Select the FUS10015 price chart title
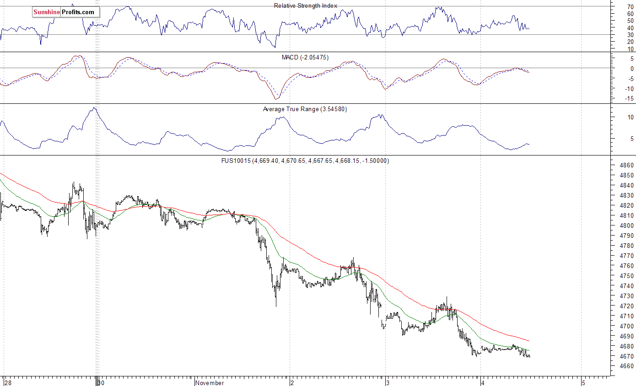The width and height of the screenshot is (636, 386). click(305, 161)
